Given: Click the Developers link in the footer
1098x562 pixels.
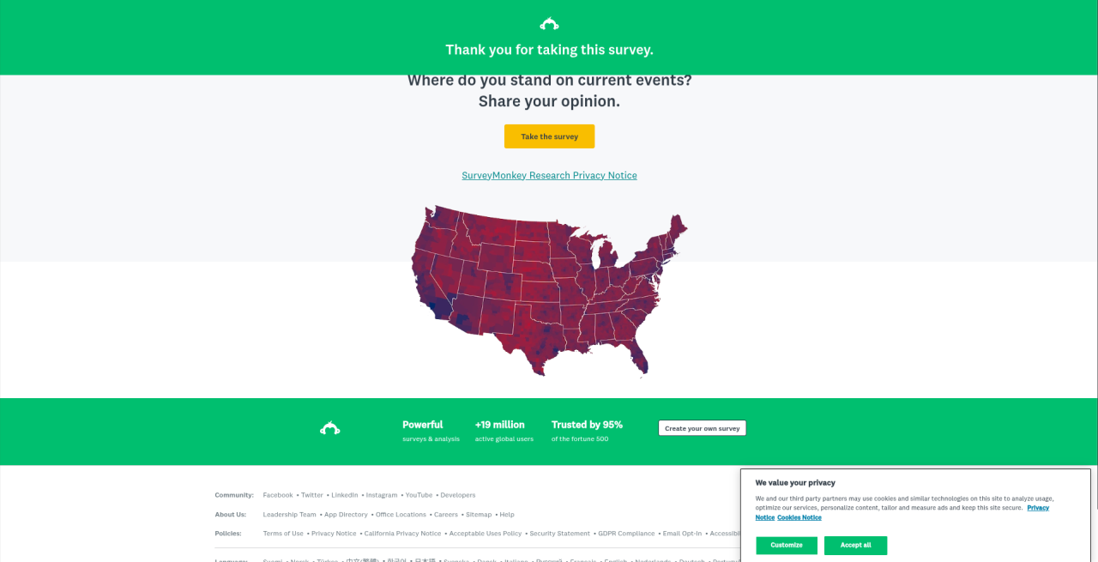Looking at the screenshot, I should click(458, 495).
